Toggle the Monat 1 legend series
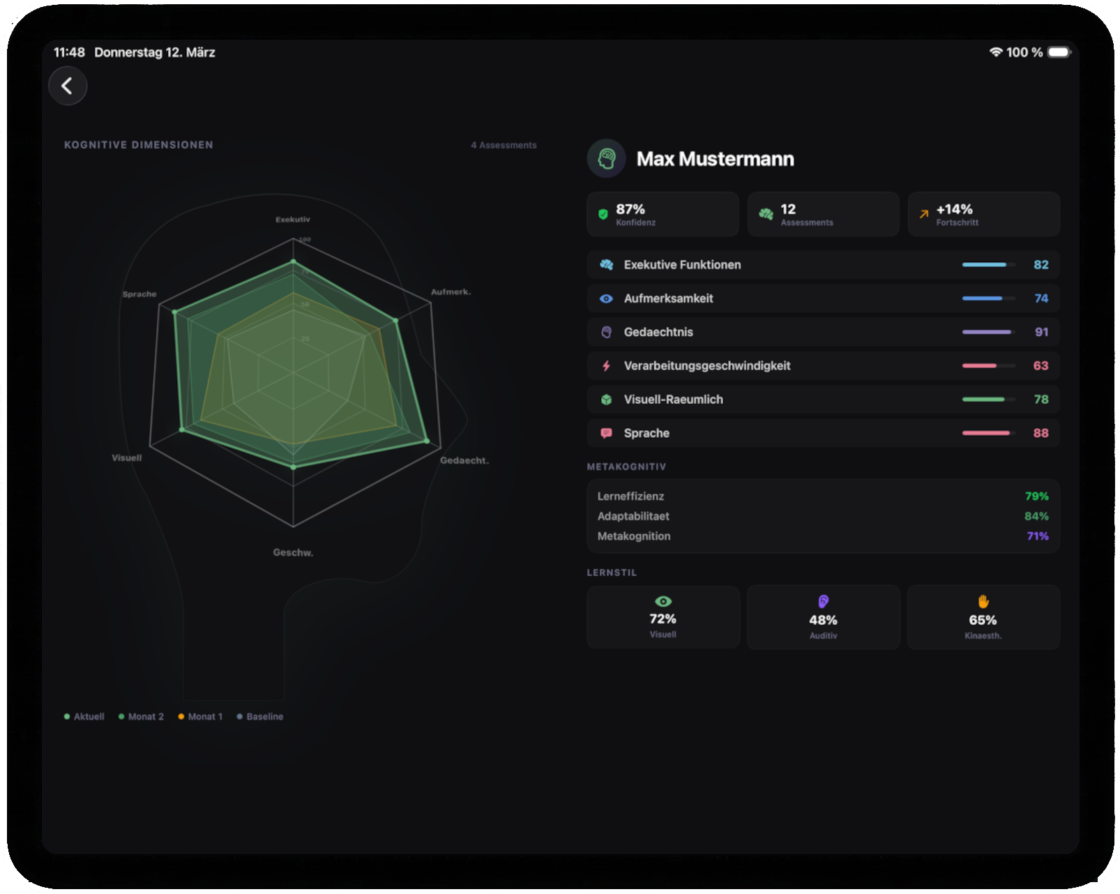The height and width of the screenshot is (894, 1120). 201,716
